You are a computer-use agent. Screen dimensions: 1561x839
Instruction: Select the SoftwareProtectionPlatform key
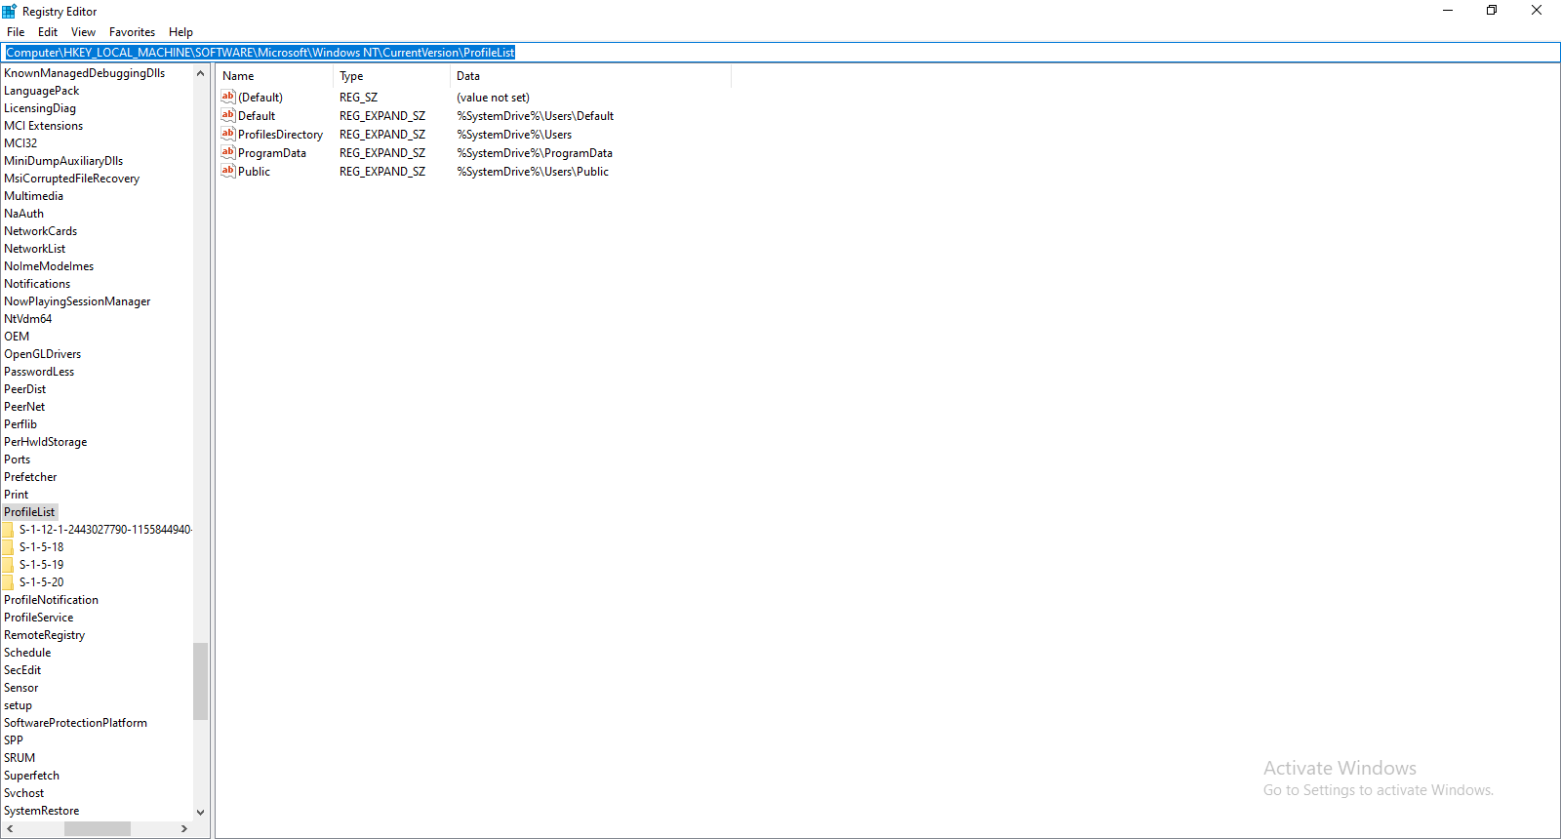point(75,723)
